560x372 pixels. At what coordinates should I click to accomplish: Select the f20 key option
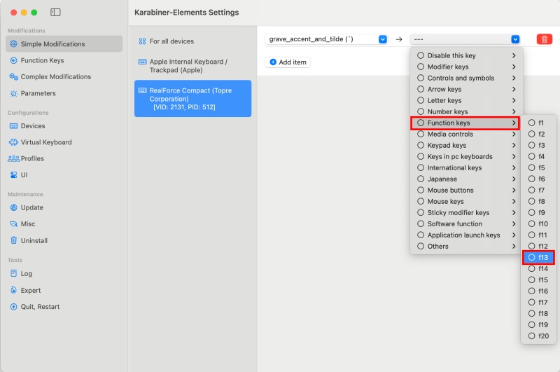coord(538,336)
